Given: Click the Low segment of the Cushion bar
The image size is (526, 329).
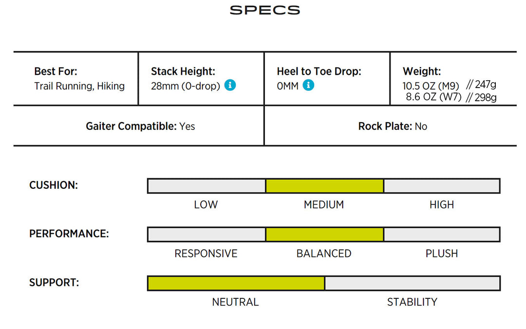Looking at the screenshot, I should point(207,185).
